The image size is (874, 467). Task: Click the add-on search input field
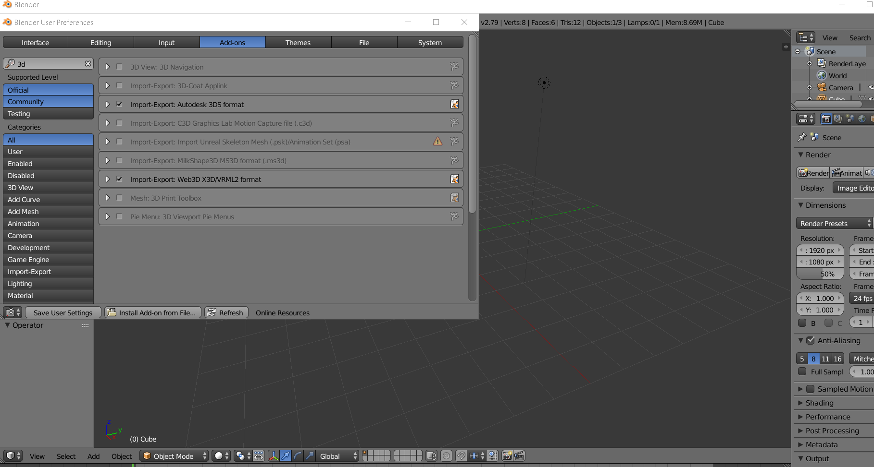pyautogui.click(x=48, y=63)
